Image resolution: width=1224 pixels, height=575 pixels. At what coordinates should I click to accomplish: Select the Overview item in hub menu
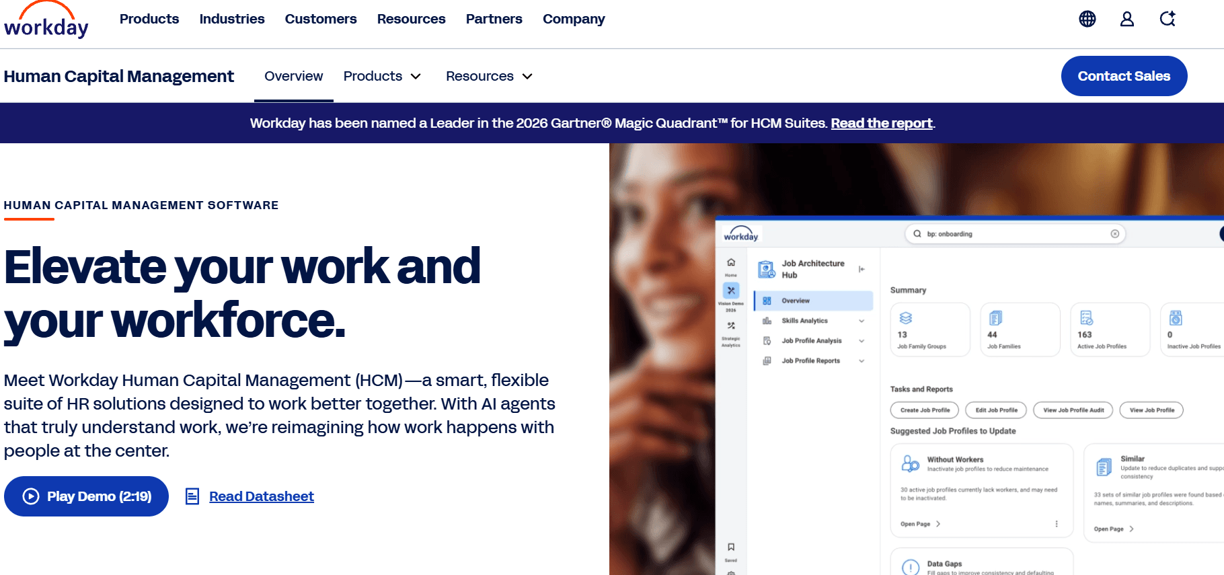pos(813,301)
